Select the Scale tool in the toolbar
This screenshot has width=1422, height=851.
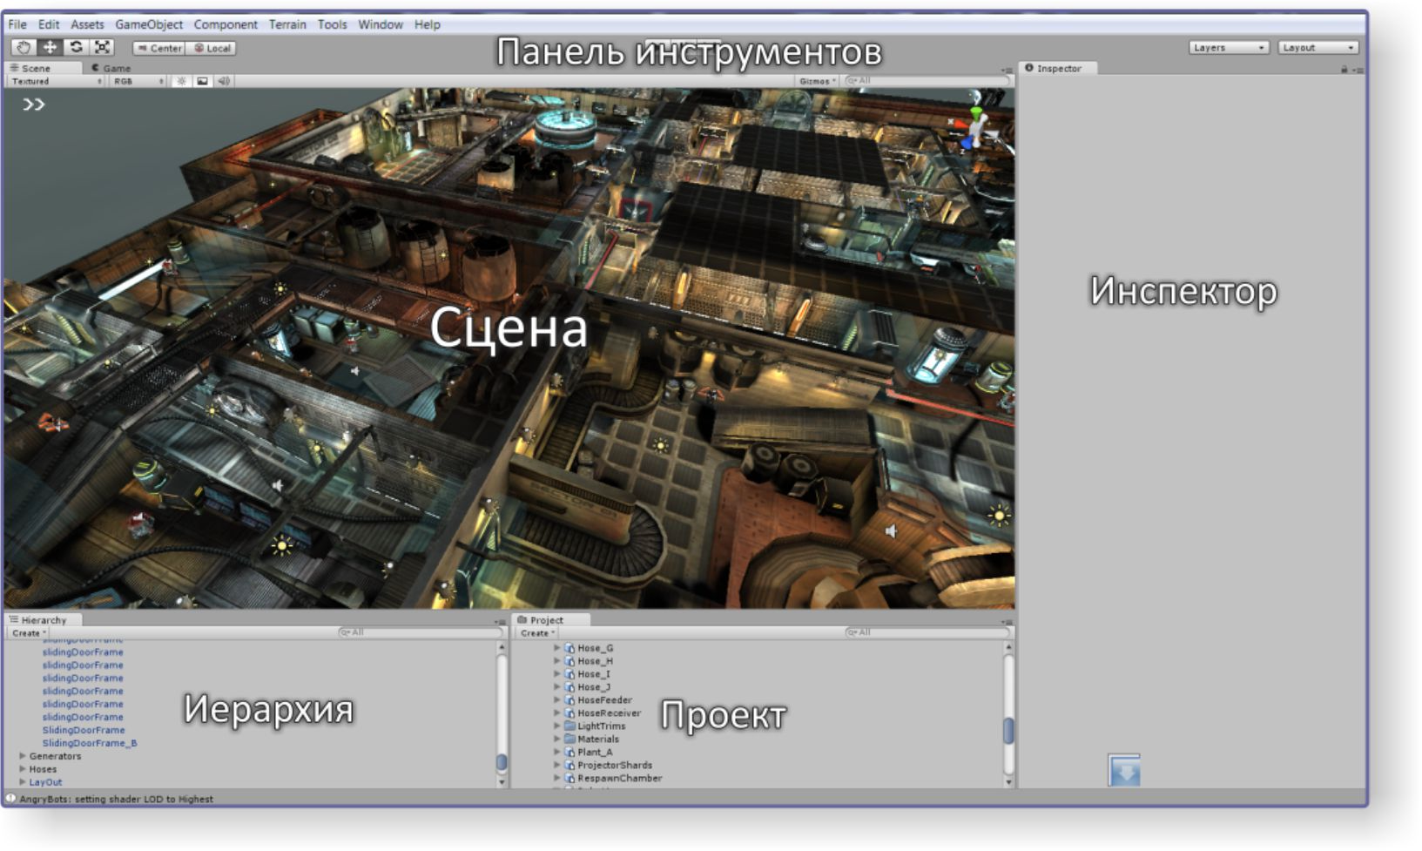(102, 48)
